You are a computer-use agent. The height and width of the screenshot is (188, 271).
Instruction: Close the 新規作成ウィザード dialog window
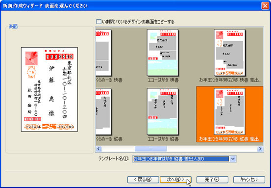click(x=265, y=6)
